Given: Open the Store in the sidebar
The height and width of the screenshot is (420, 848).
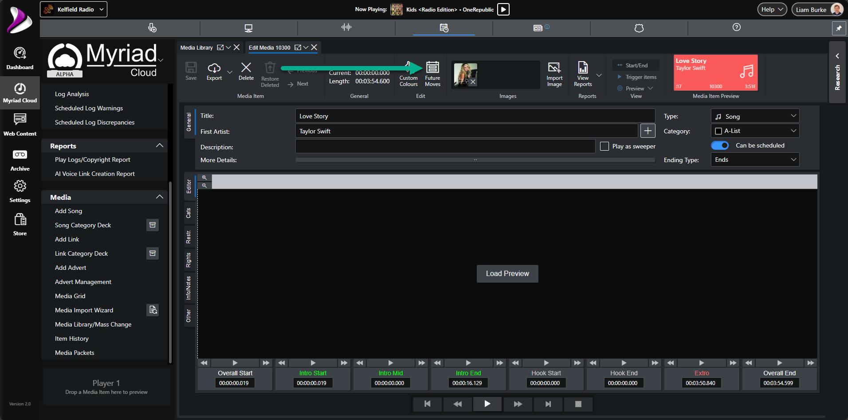Looking at the screenshot, I should pyautogui.click(x=20, y=224).
